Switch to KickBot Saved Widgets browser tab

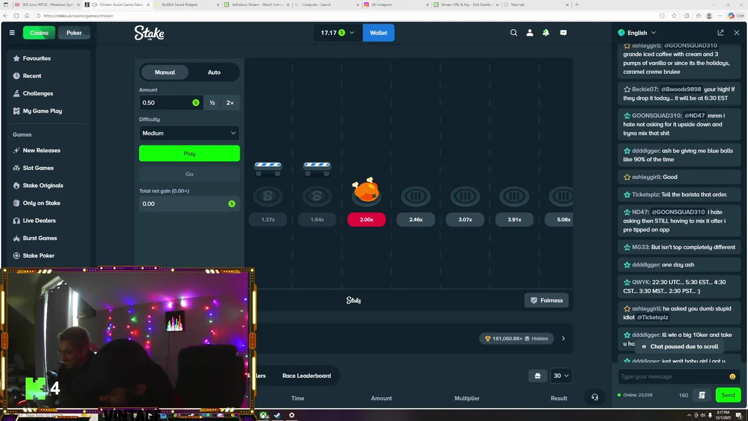tap(187, 5)
